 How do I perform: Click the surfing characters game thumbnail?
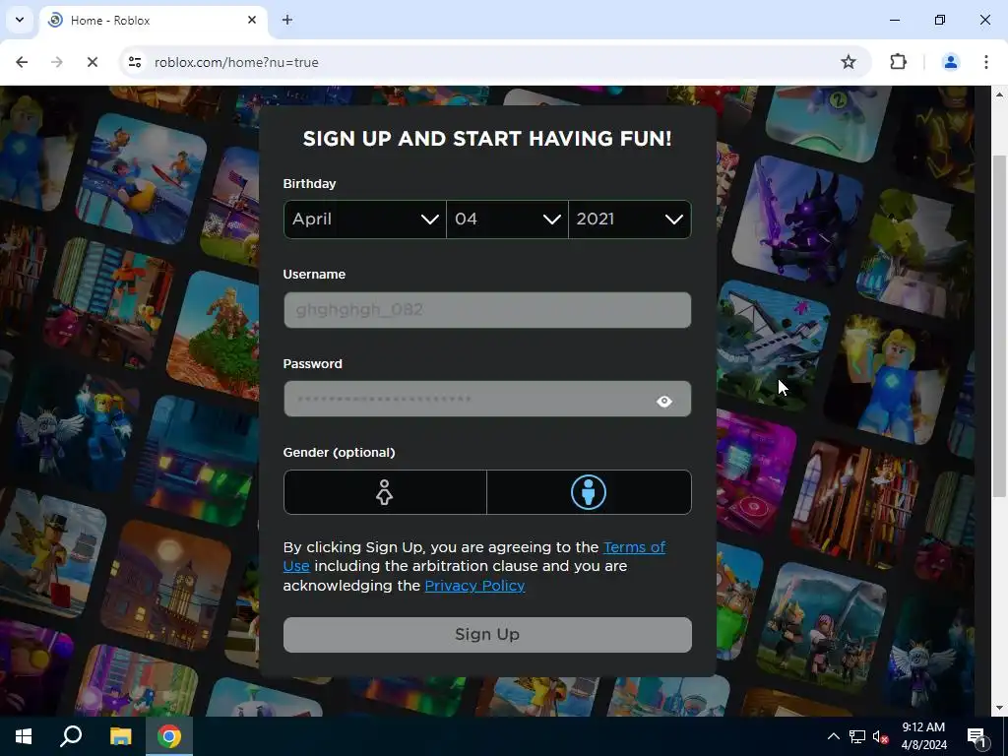coord(141,179)
